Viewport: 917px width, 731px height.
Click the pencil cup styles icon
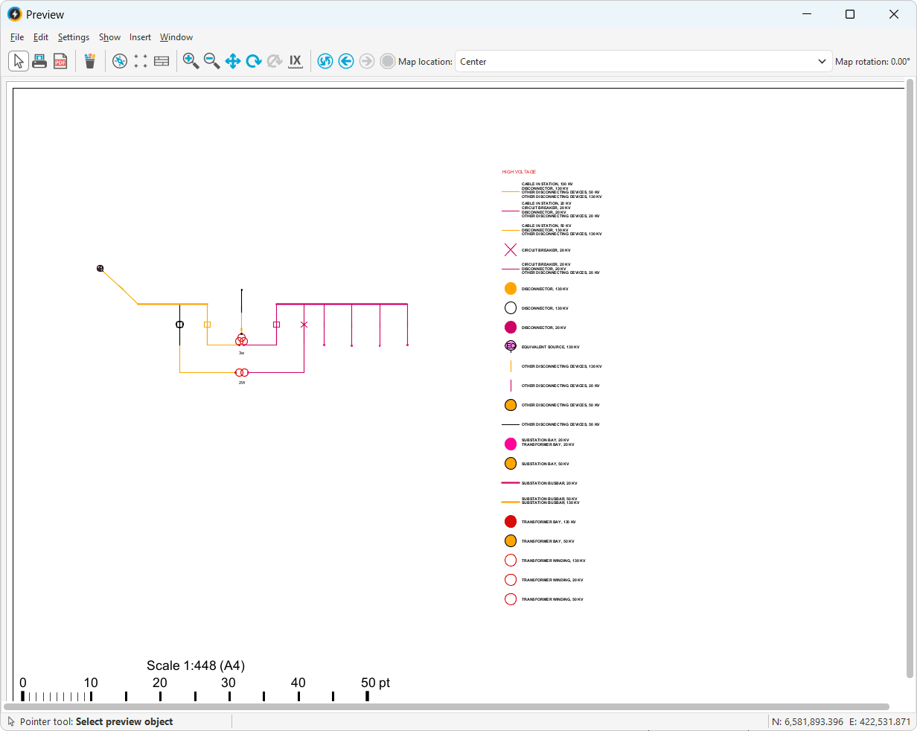coord(90,61)
